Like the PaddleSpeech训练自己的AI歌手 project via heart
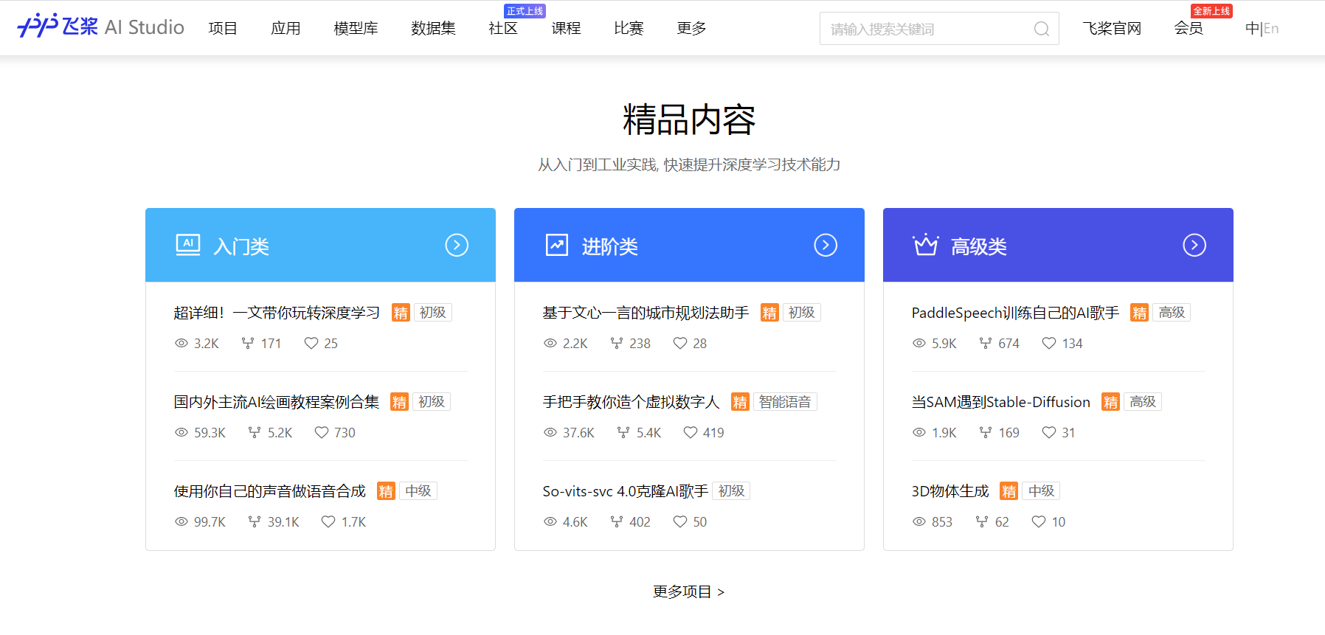 pyautogui.click(x=1048, y=344)
